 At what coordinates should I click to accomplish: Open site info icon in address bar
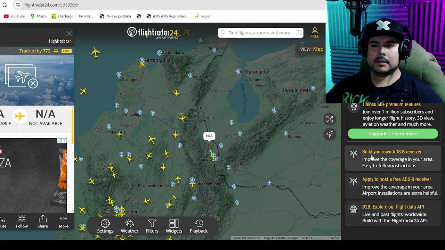(18, 5)
